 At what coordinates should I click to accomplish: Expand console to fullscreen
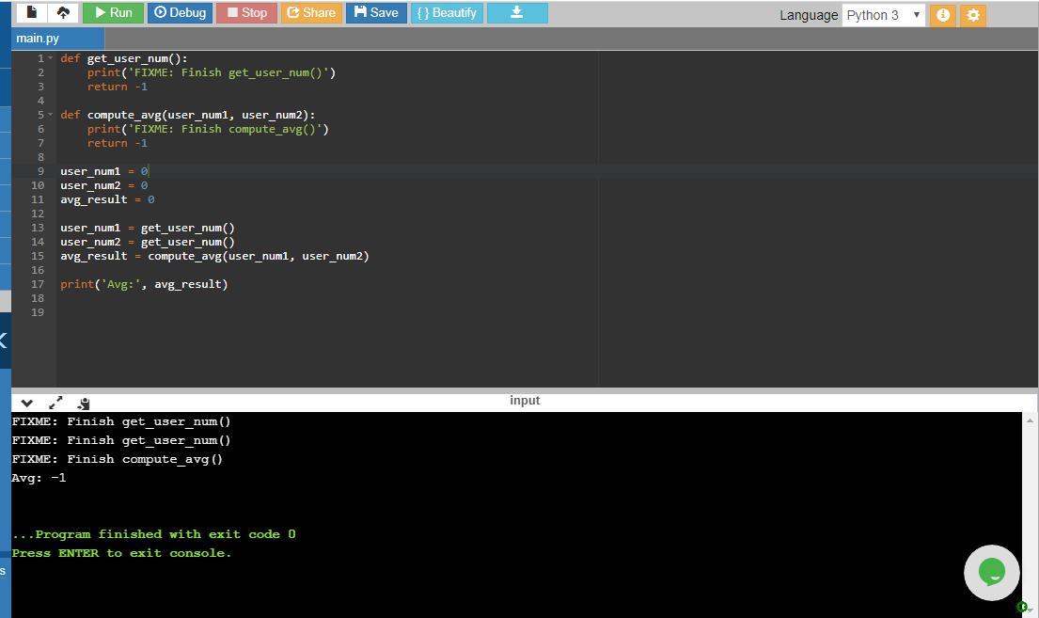tap(55, 403)
